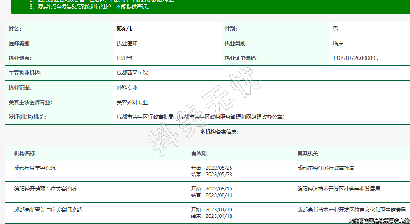This screenshot has height=224, width=410.
Task: Select the 美容外科专业 specialty value
Action: point(132,103)
